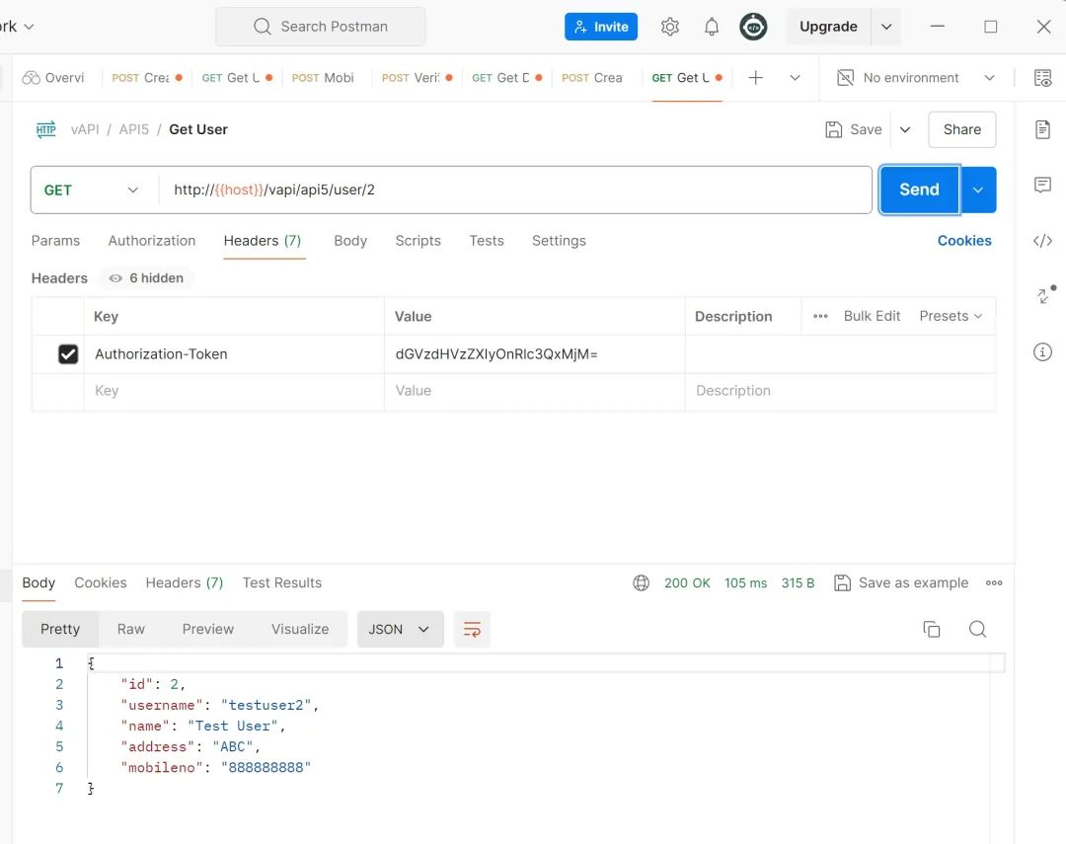
Task: Expand the Save options arrow
Action: (905, 129)
